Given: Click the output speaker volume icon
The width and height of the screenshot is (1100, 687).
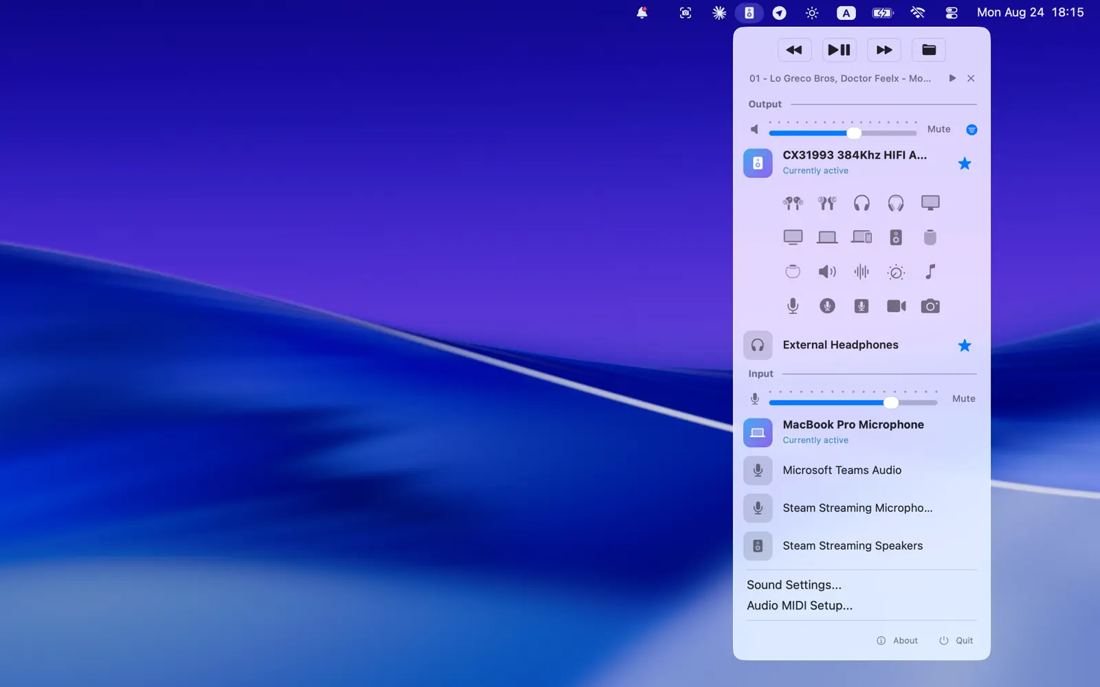Looking at the screenshot, I should (x=755, y=130).
